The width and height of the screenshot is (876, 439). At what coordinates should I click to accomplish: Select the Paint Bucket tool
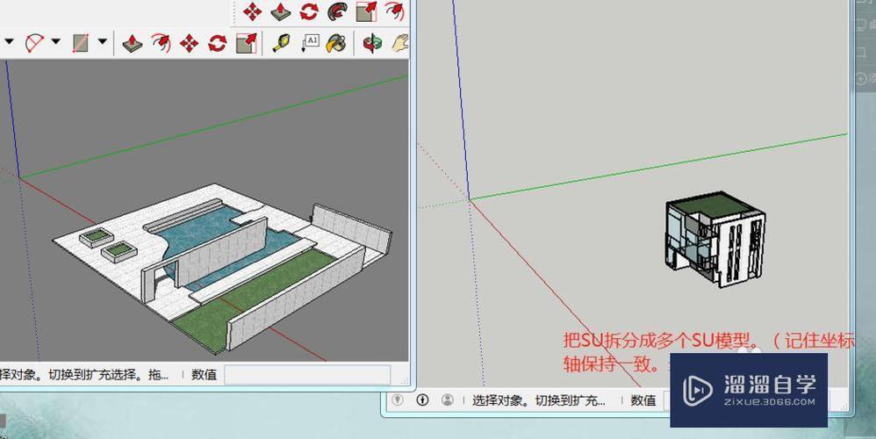pos(335,42)
